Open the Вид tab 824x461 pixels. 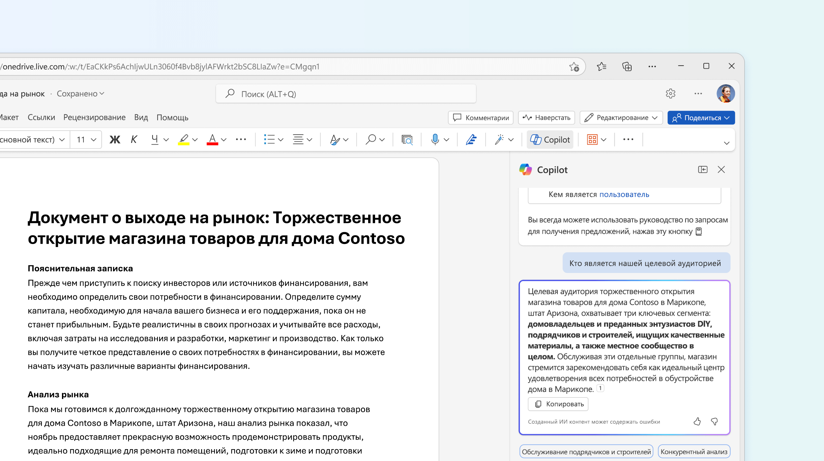coord(141,118)
